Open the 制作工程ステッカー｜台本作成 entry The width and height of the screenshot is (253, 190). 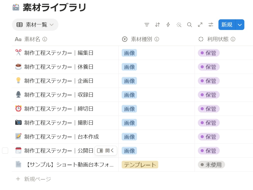61,137
